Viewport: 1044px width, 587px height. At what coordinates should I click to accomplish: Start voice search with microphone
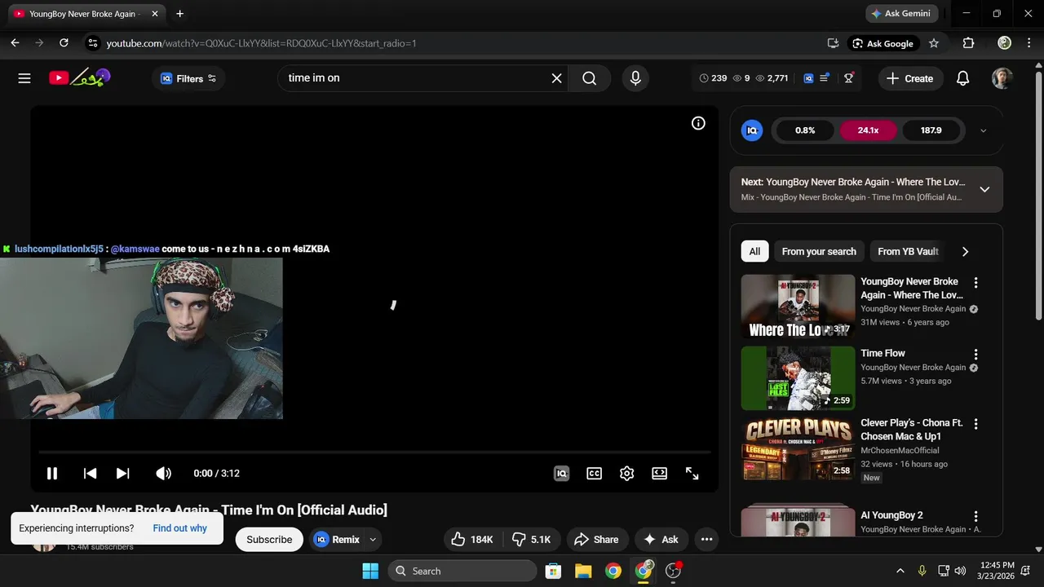(x=635, y=78)
